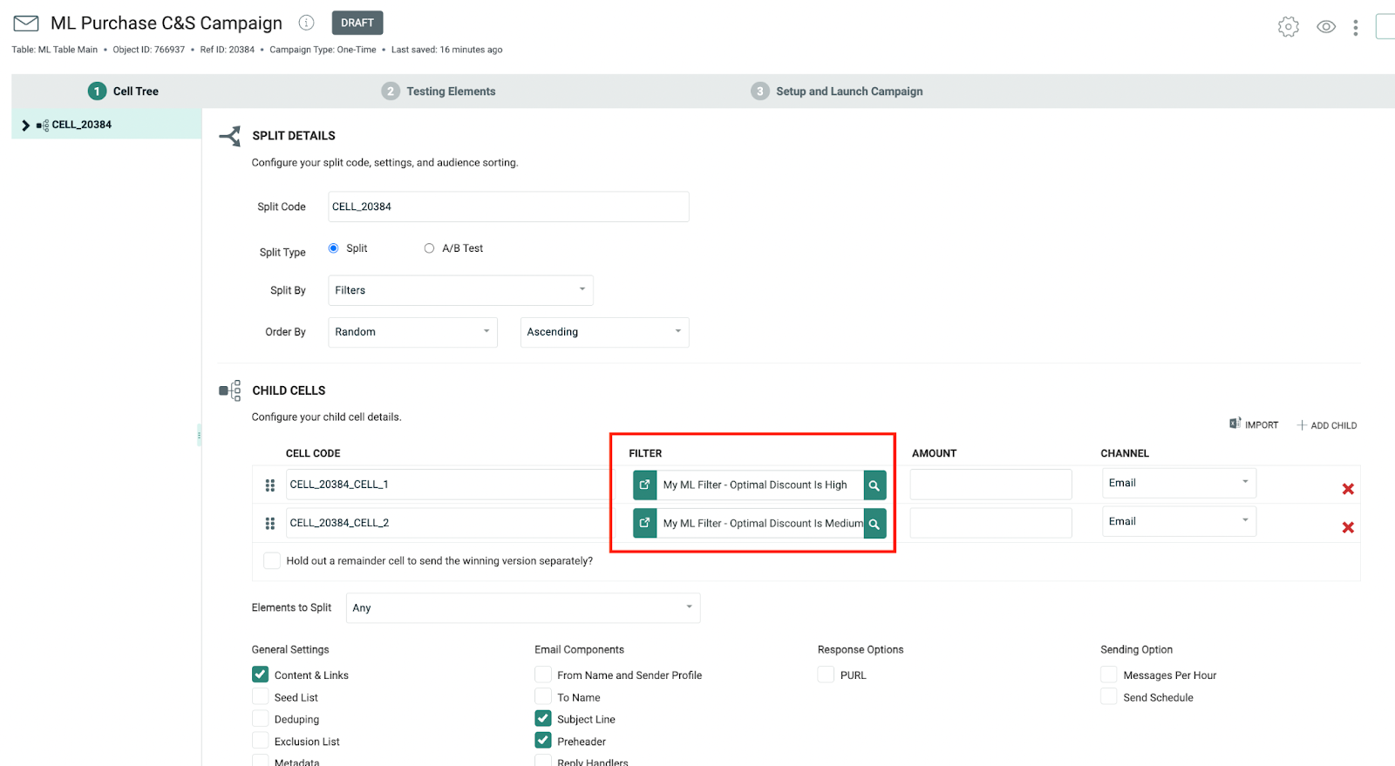Image resolution: width=1395 pixels, height=766 pixels.
Task: Expand the CELL_20384 tree node
Action: coord(25,125)
